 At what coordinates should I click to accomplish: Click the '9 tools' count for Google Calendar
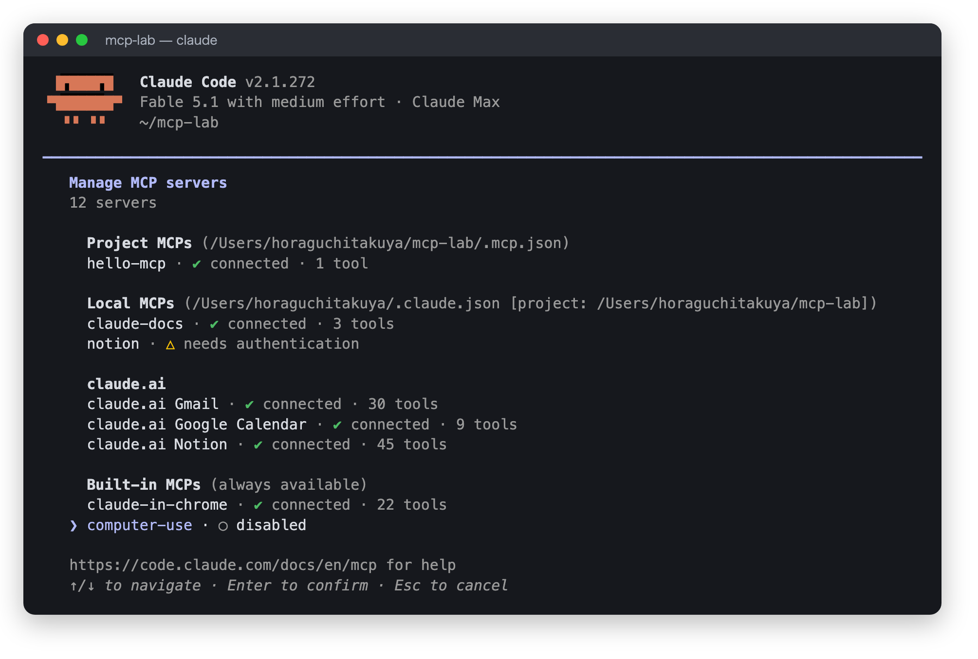point(486,424)
